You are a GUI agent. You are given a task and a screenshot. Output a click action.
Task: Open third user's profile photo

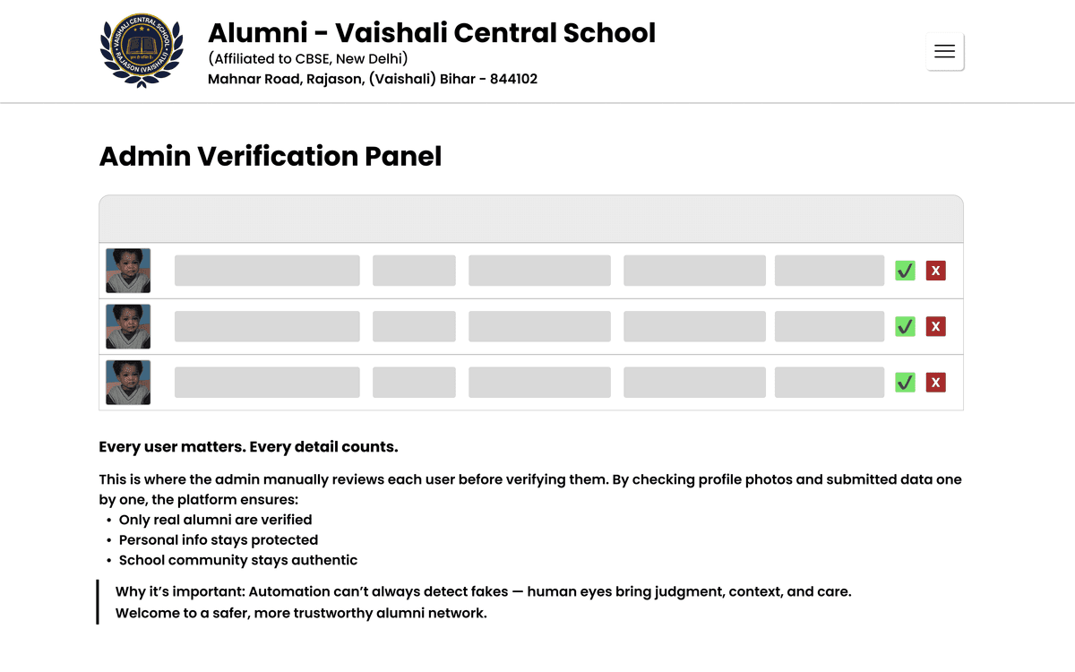pos(128,383)
